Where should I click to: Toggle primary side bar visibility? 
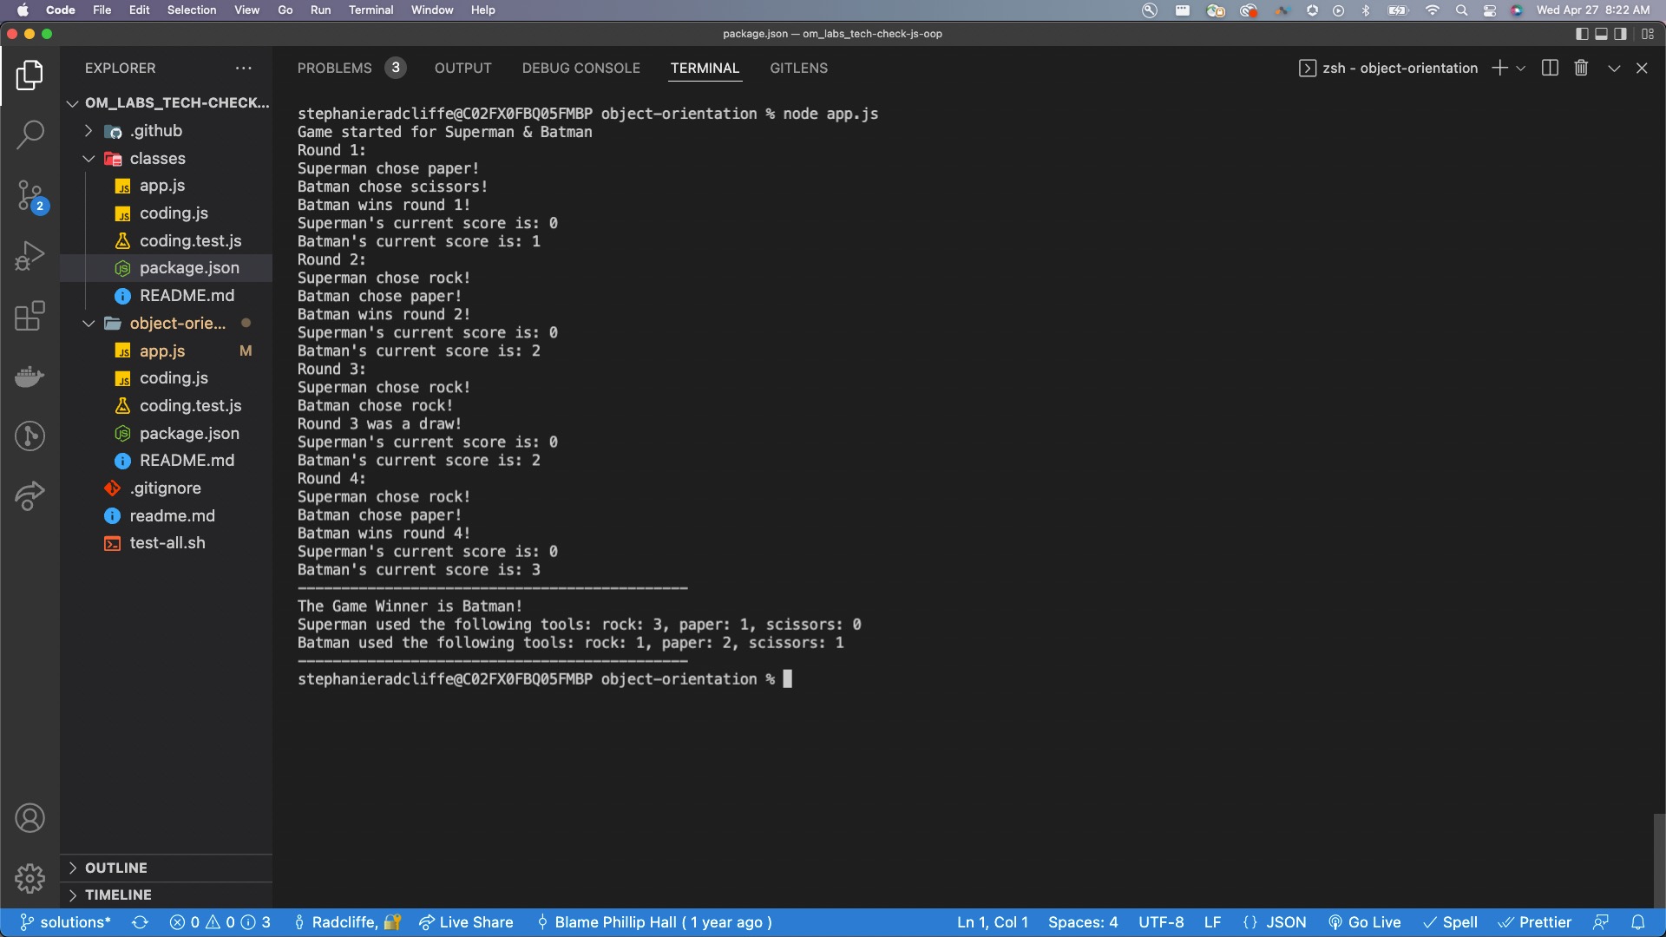coord(1582,34)
